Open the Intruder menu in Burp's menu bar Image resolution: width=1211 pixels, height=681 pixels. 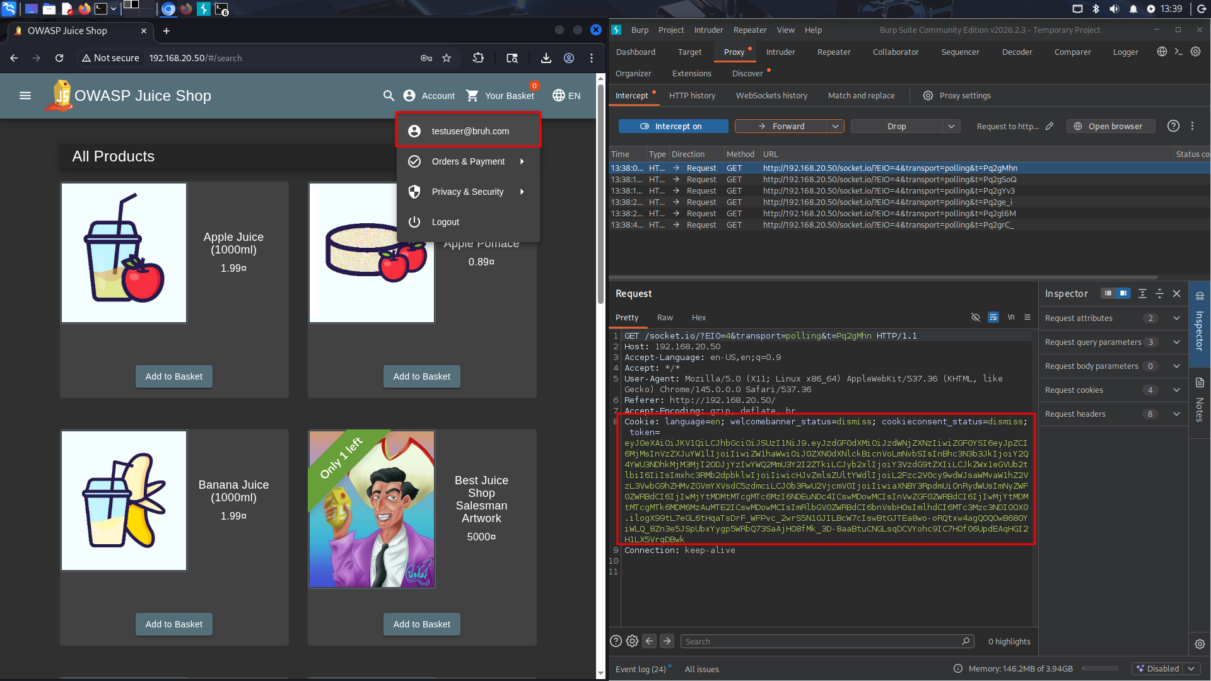[708, 30]
